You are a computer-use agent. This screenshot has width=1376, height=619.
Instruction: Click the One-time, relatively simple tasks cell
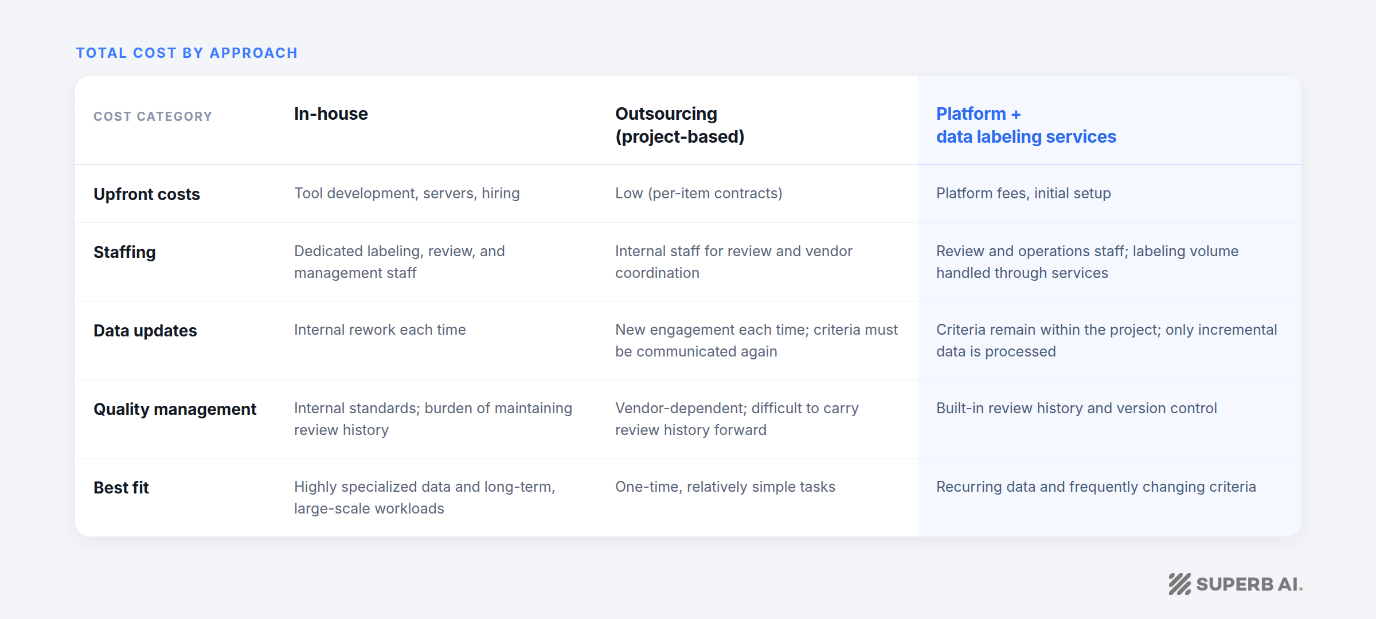[725, 487]
